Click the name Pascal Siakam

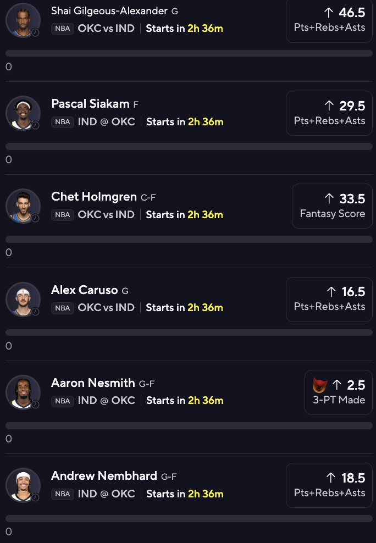click(x=90, y=103)
